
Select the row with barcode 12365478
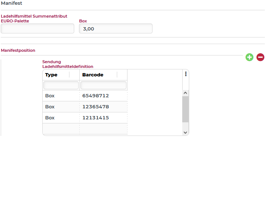[x=96, y=107]
